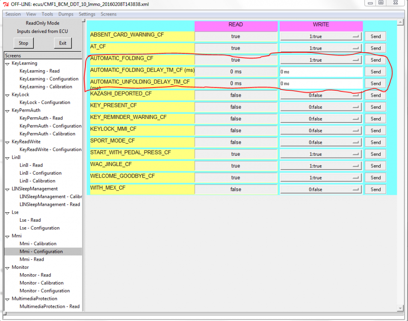408x321 pixels.
Task: Collapse the Mmi tree node
Action: pos(7,236)
